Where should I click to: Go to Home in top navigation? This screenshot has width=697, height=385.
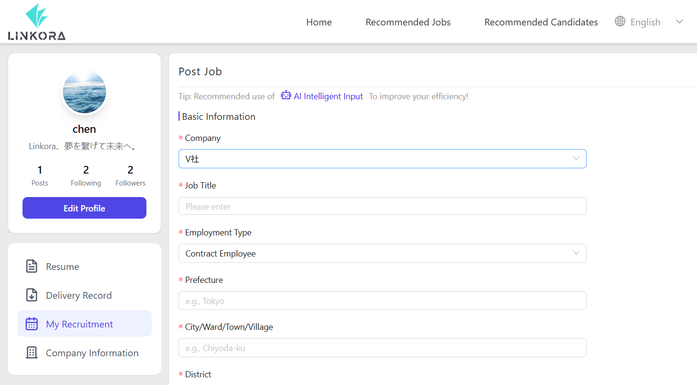[x=319, y=22]
